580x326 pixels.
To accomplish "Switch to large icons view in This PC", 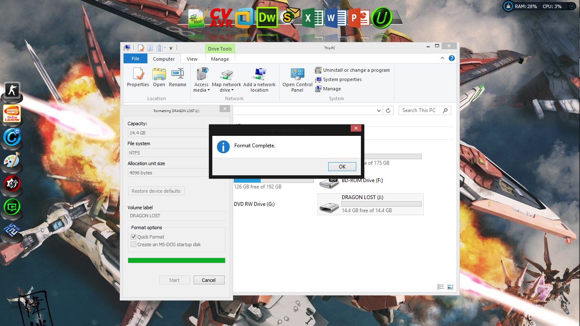I will pos(450,287).
